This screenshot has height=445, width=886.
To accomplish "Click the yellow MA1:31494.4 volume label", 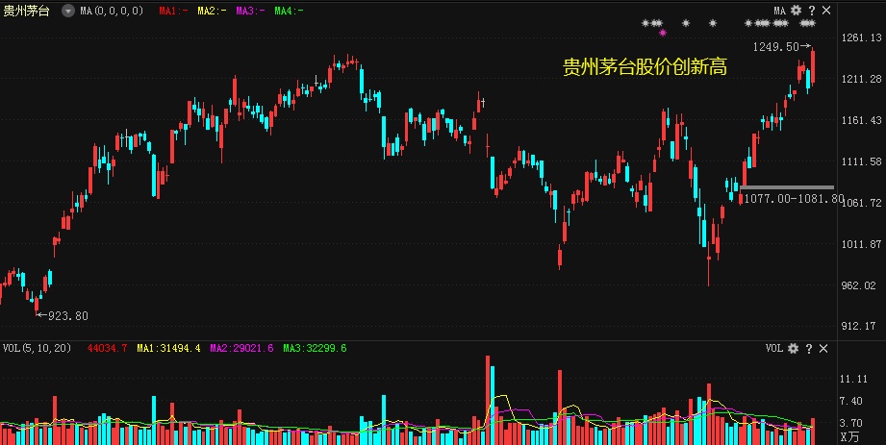I will pos(168,349).
